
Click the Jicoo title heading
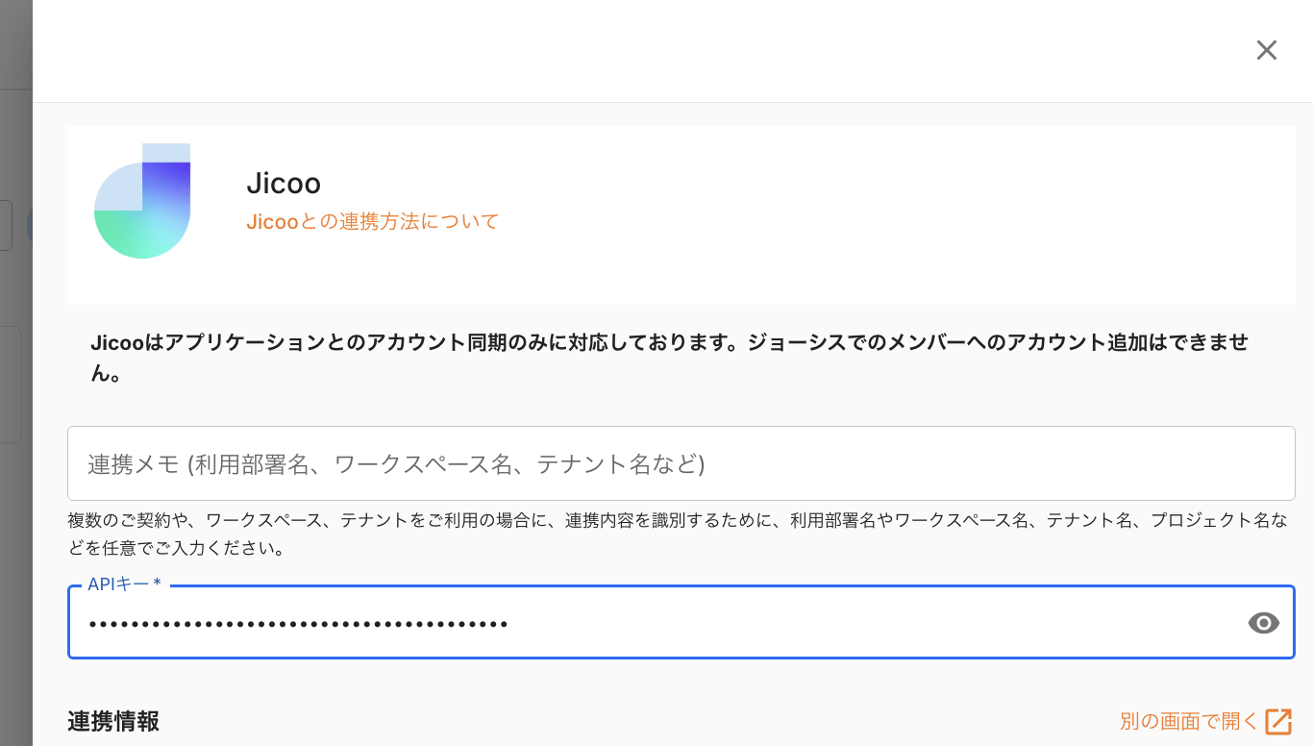point(284,183)
